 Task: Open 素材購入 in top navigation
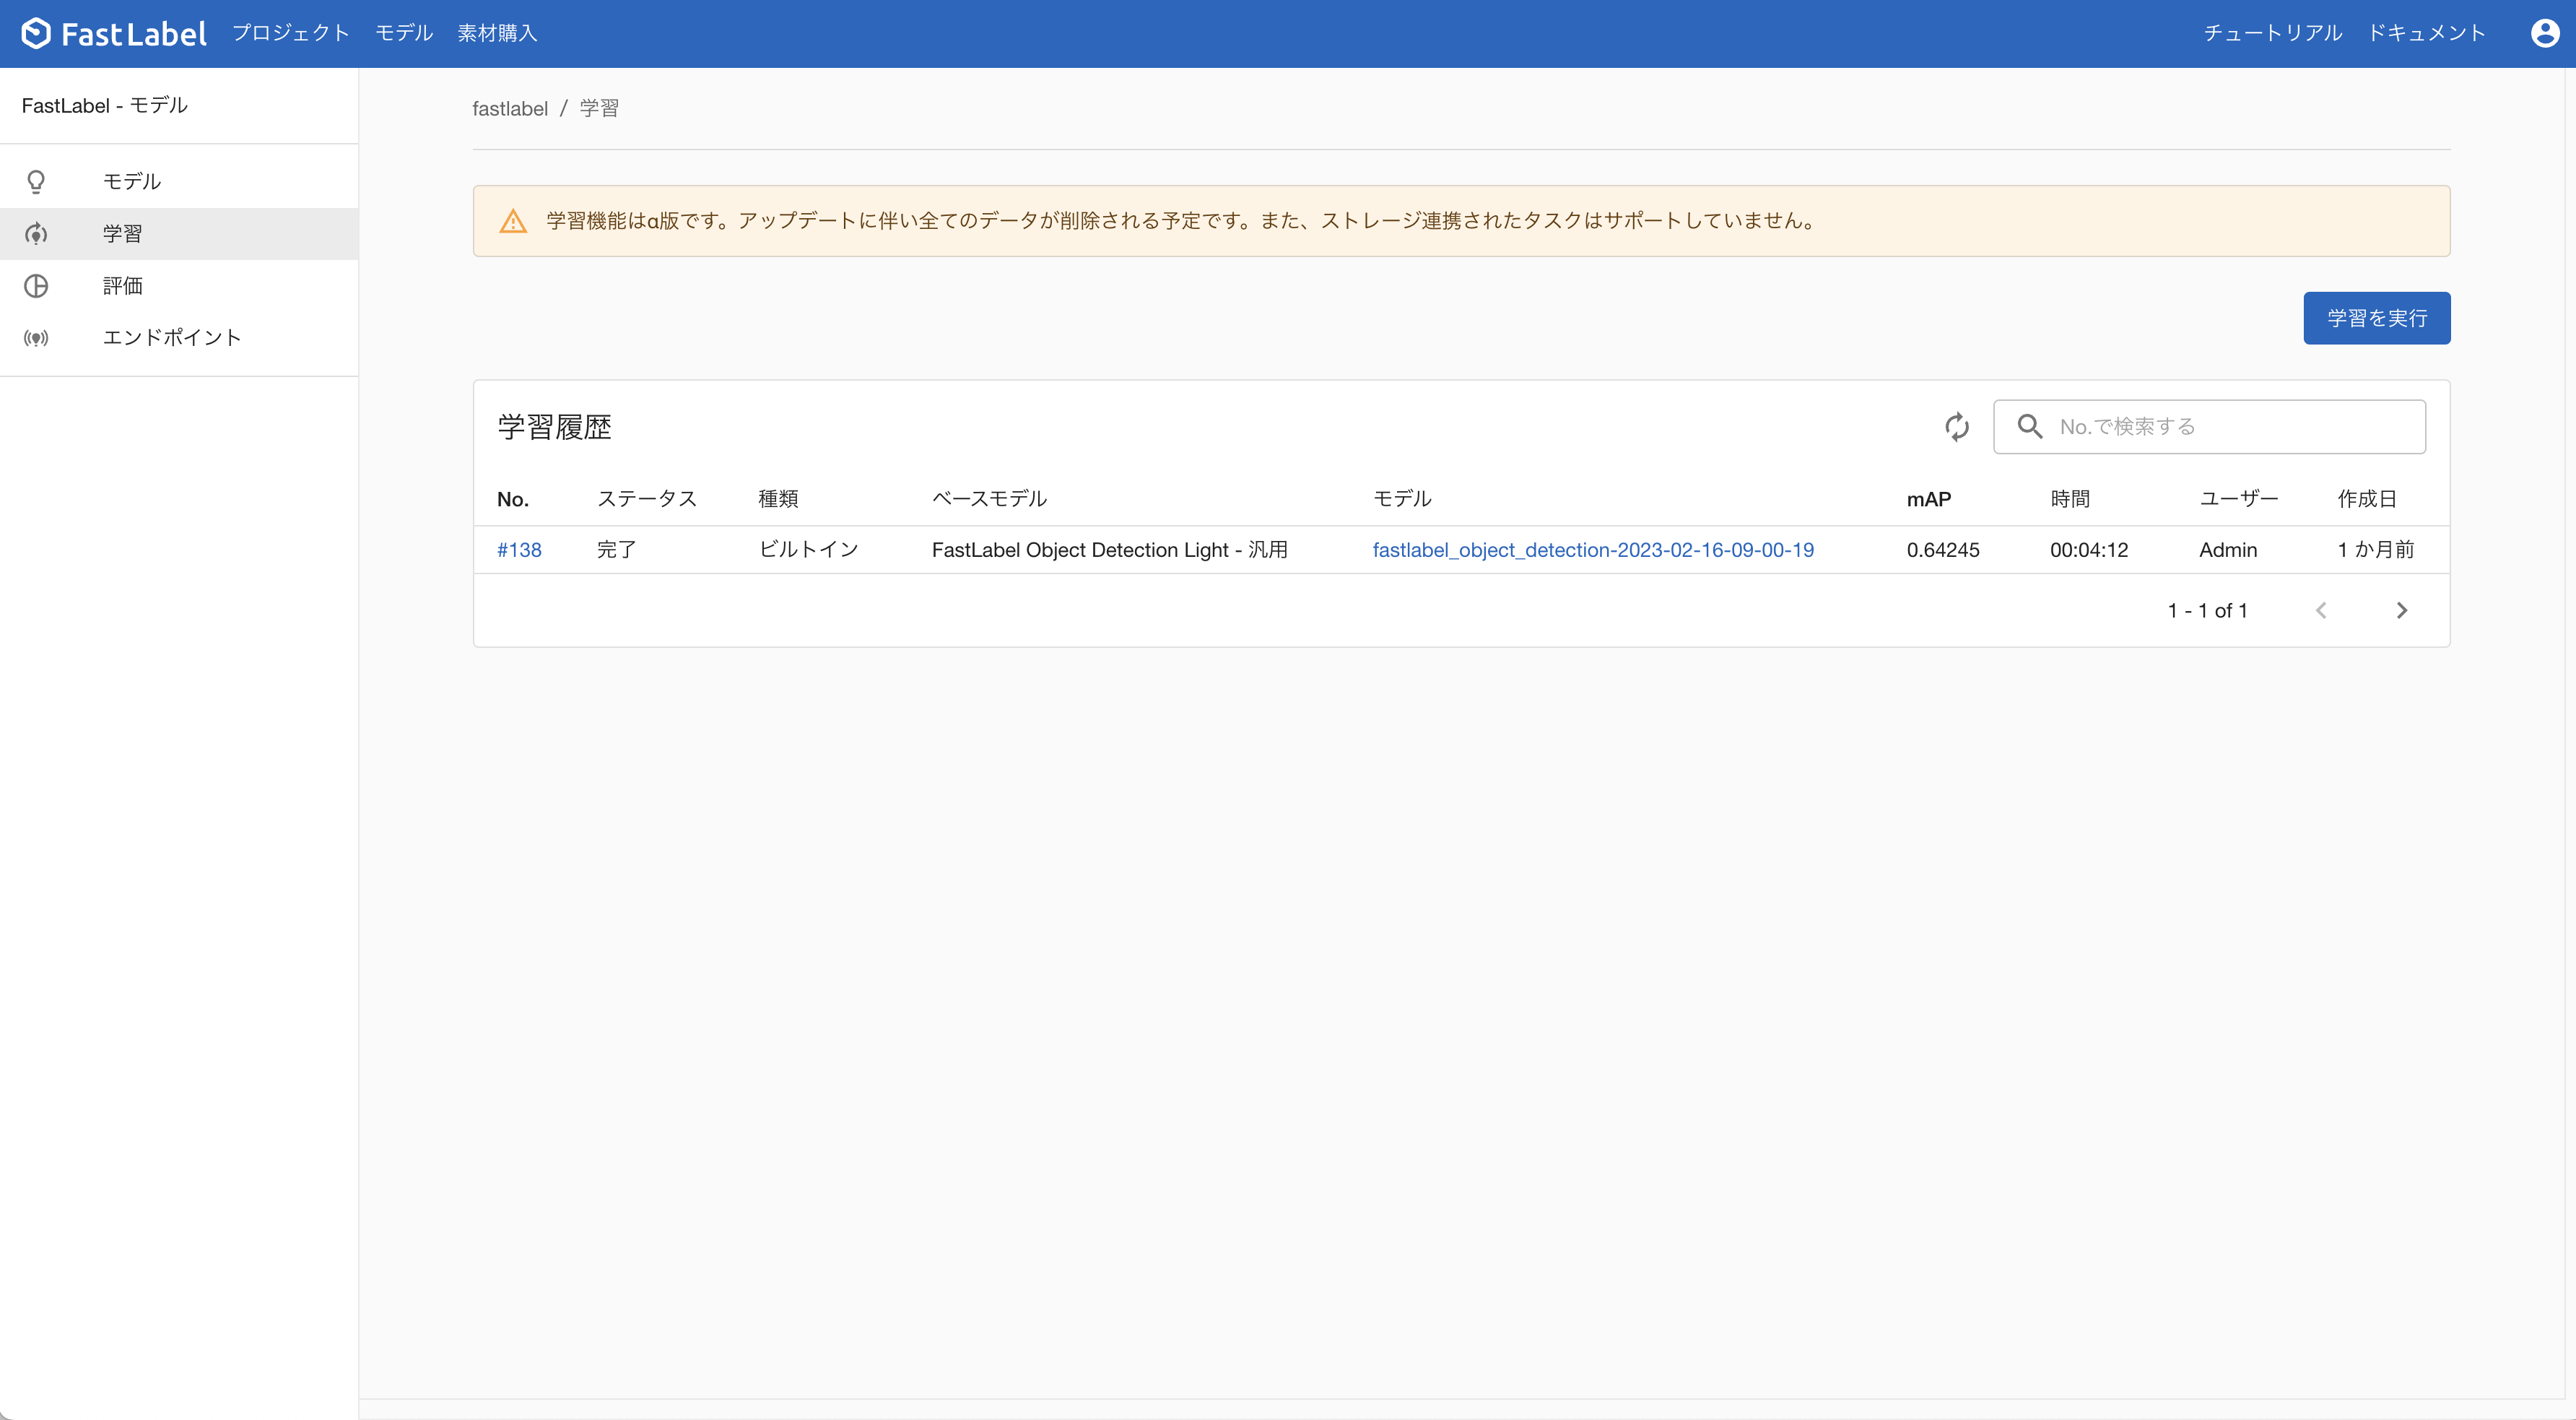pyautogui.click(x=497, y=33)
